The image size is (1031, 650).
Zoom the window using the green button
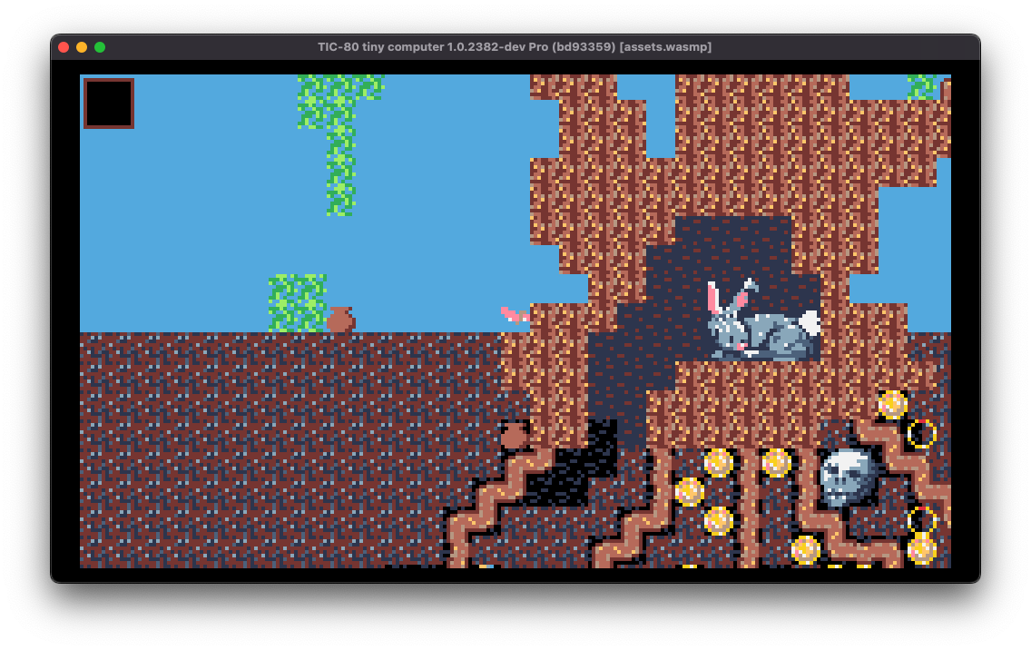click(x=100, y=46)
